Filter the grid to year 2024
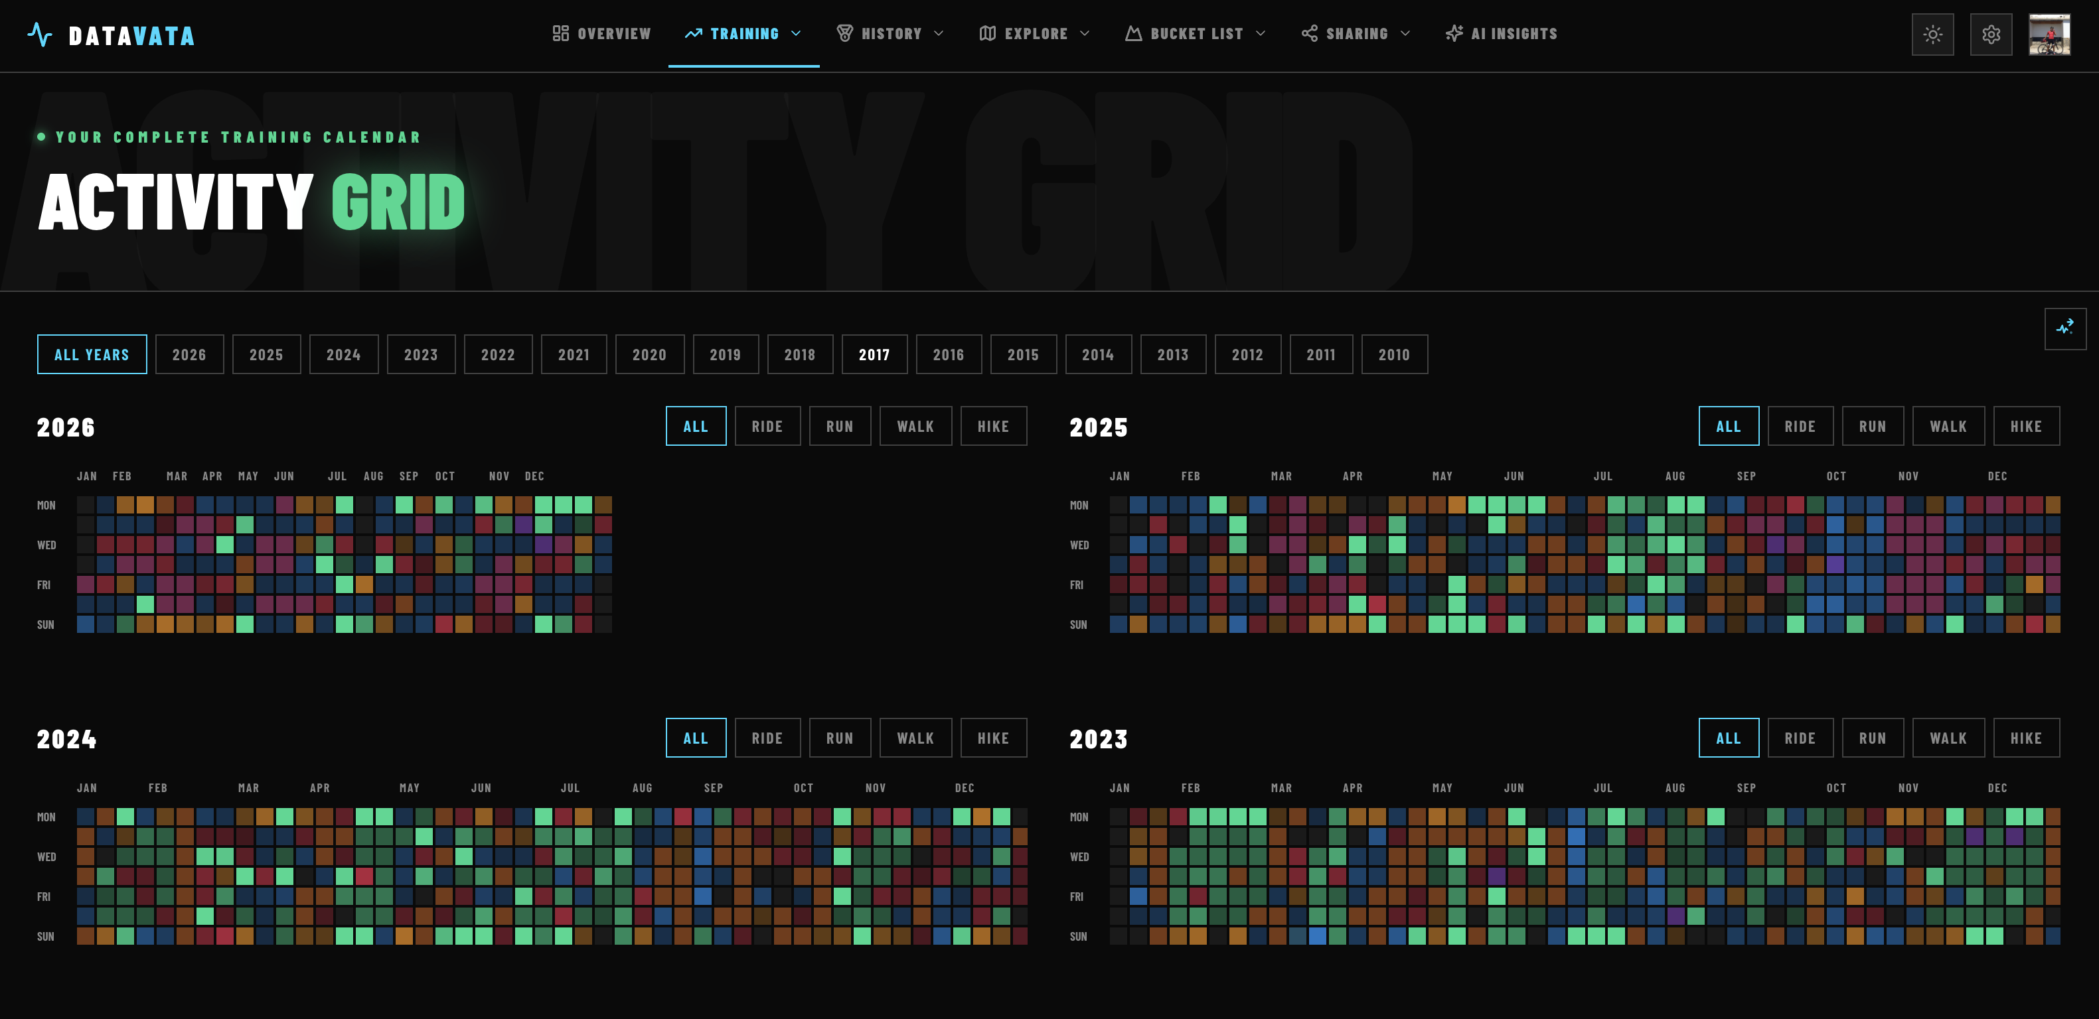Viewport: 2099px width, 1019px height. (x=344, y=354)
